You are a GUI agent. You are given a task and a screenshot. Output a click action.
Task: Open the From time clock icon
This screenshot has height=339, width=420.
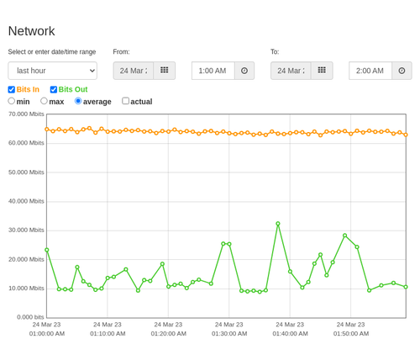pos(244,71)
